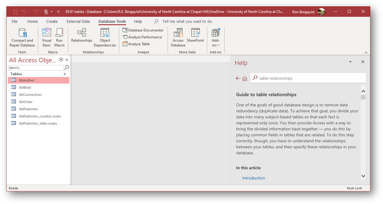Open All Access Objects dropdown menu
This screenshot has height=204, width=383.
click(61, 60)
